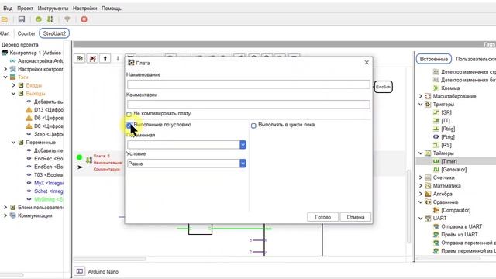Click the filter funnel toolbar icon
496x279 pixels.
[67, 19]
